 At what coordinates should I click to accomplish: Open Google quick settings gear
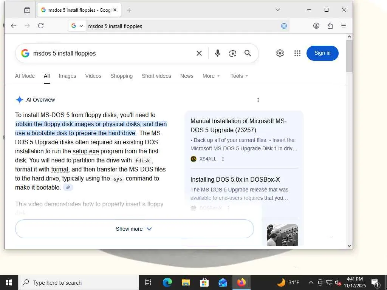coord(280,53)
